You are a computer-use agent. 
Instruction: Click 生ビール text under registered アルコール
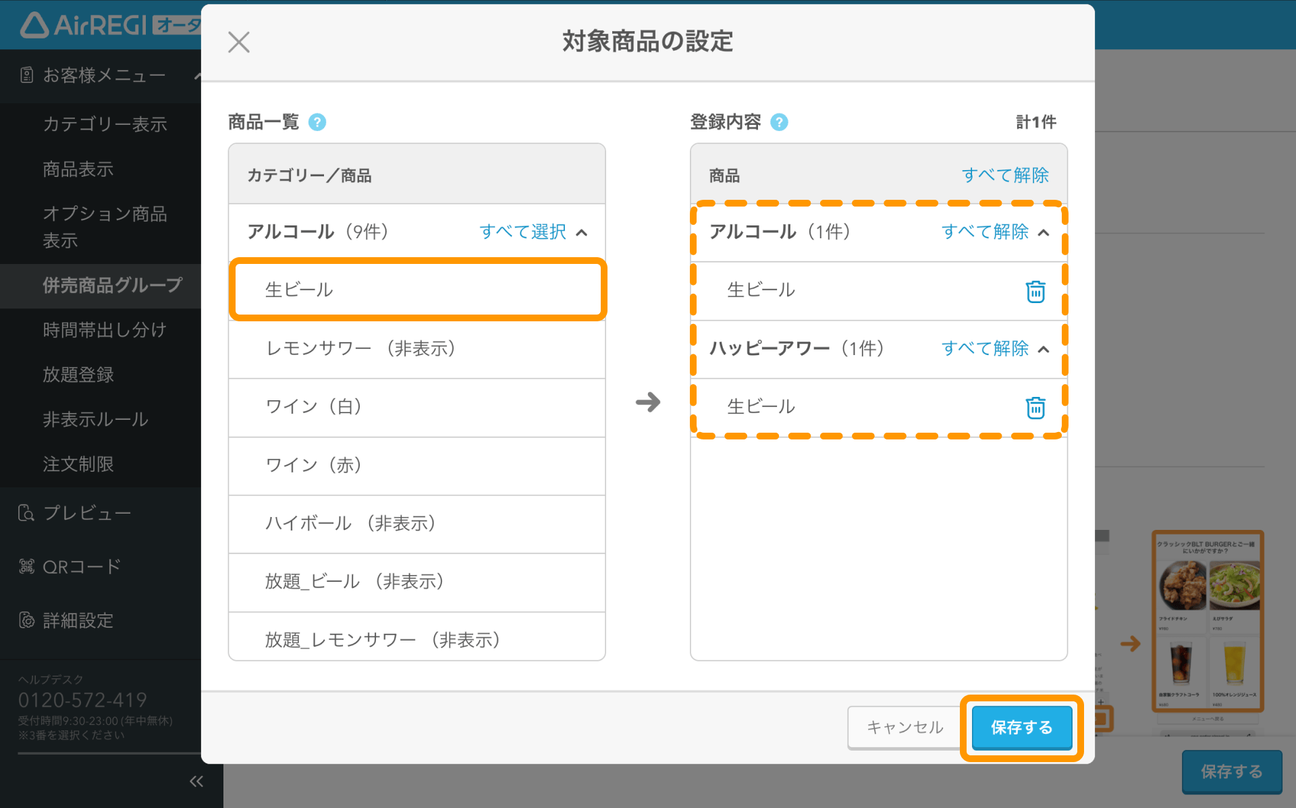(761, 290)
